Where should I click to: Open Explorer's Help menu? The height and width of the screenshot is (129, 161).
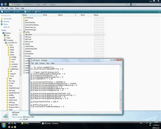22,8
